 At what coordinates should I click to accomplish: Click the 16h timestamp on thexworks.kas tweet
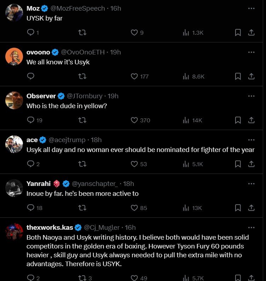click(x=130, y=227)
